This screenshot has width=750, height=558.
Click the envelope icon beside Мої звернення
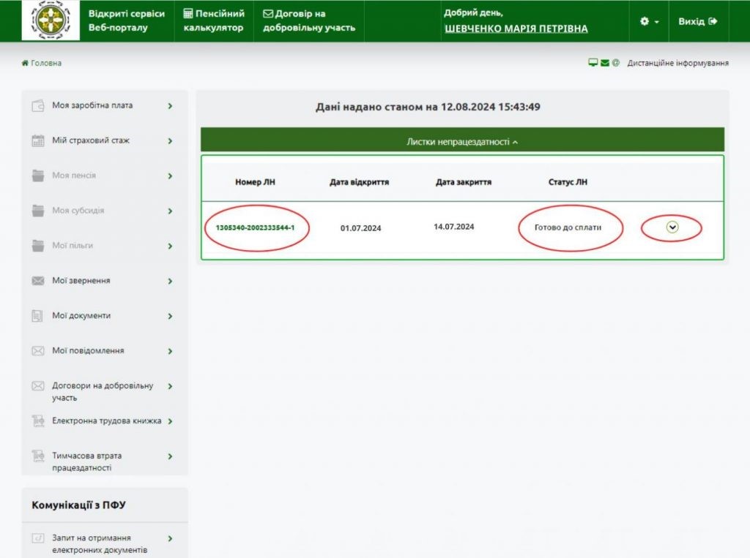tap(38, 281)
